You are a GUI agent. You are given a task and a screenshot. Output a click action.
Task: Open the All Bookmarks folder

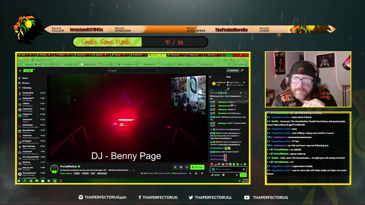pos(242,64)
